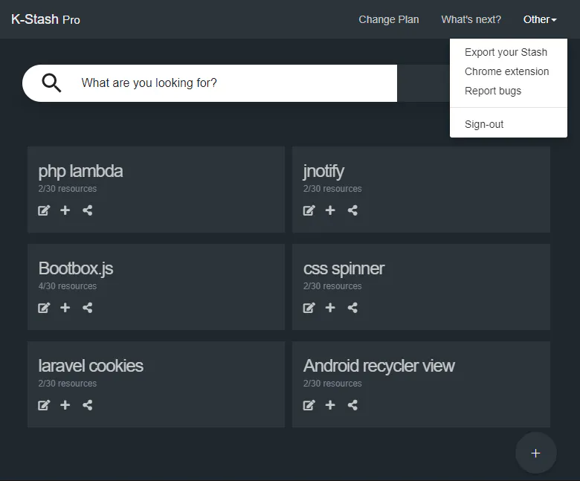Open the What's next? link

click(x=471, y=19)
